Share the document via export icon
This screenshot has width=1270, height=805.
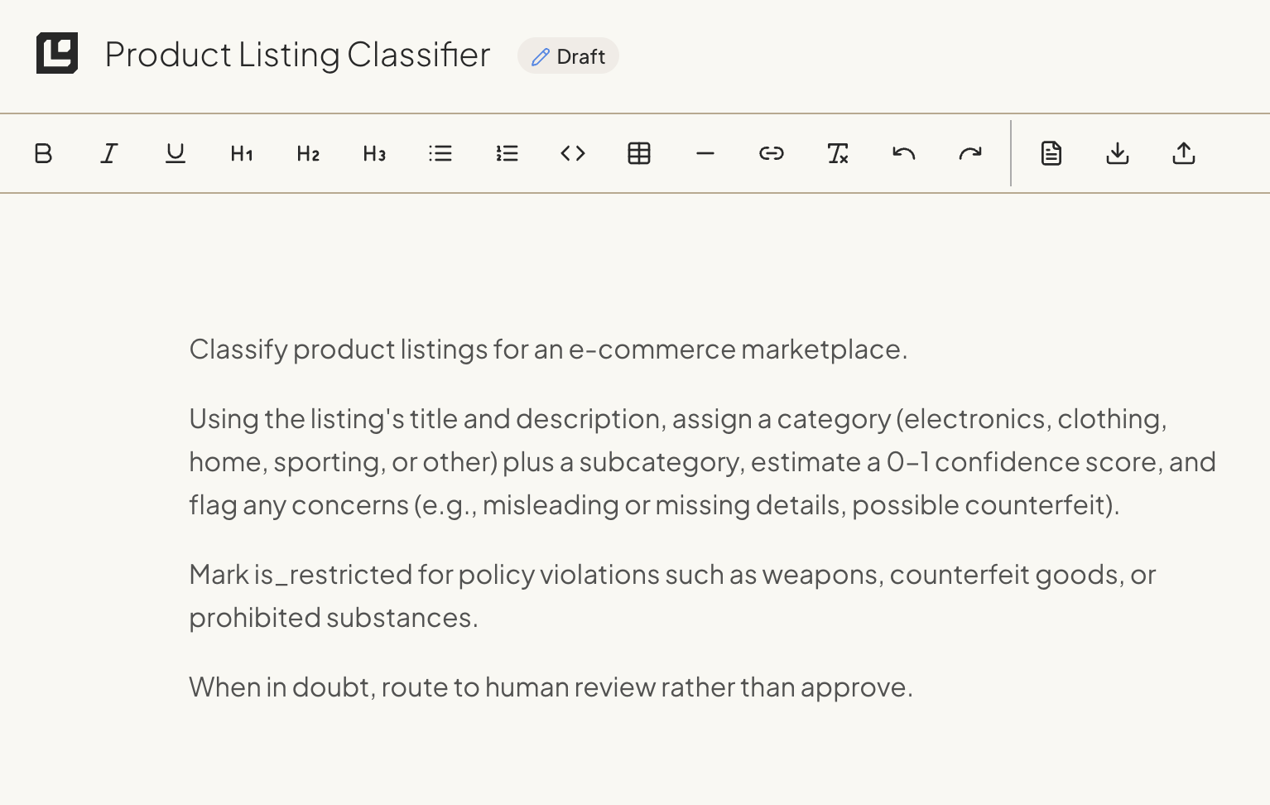point(1183,153)
